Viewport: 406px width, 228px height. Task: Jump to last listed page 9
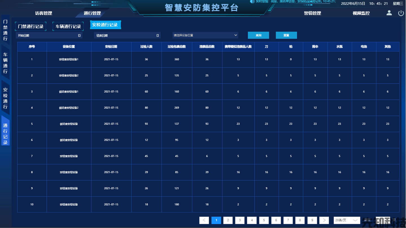point(312,220)
